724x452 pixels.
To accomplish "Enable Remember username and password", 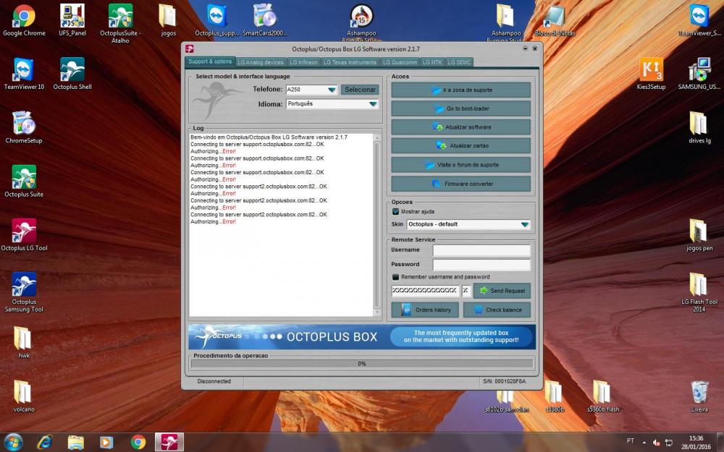I will point(396,277).
